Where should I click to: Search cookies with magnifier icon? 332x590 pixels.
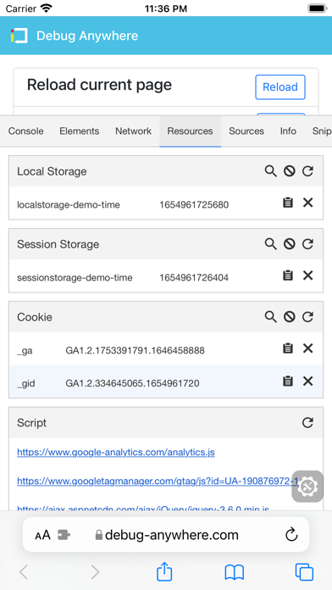270,317
